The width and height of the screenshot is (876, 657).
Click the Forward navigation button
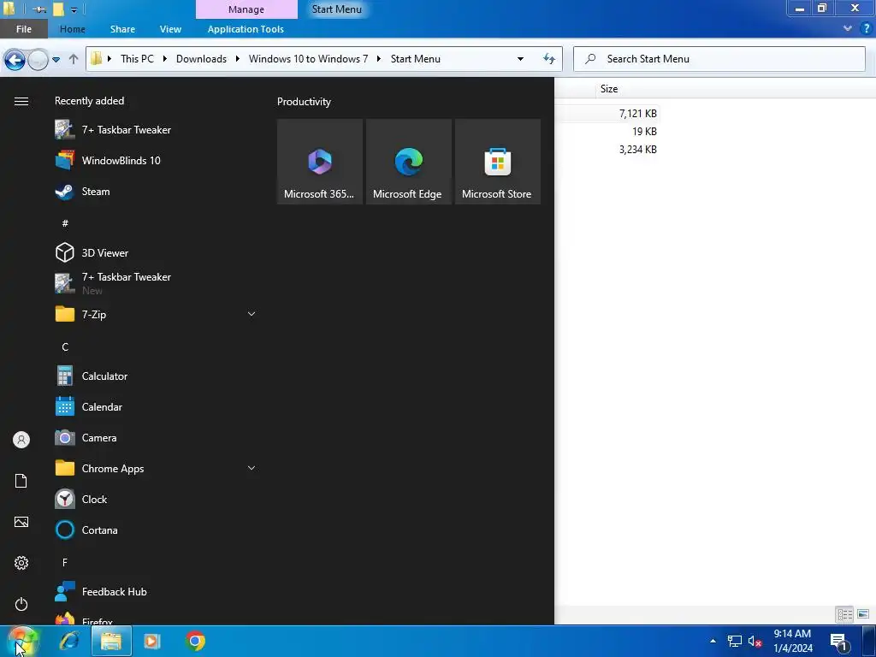38,60
